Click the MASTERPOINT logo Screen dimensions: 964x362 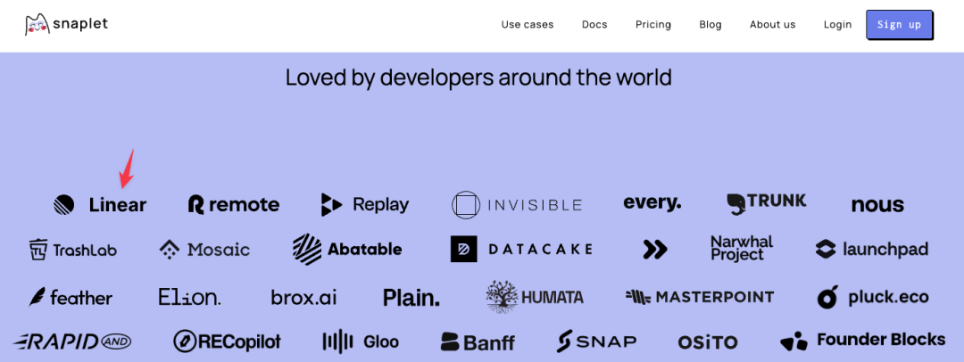coord(700,298)
